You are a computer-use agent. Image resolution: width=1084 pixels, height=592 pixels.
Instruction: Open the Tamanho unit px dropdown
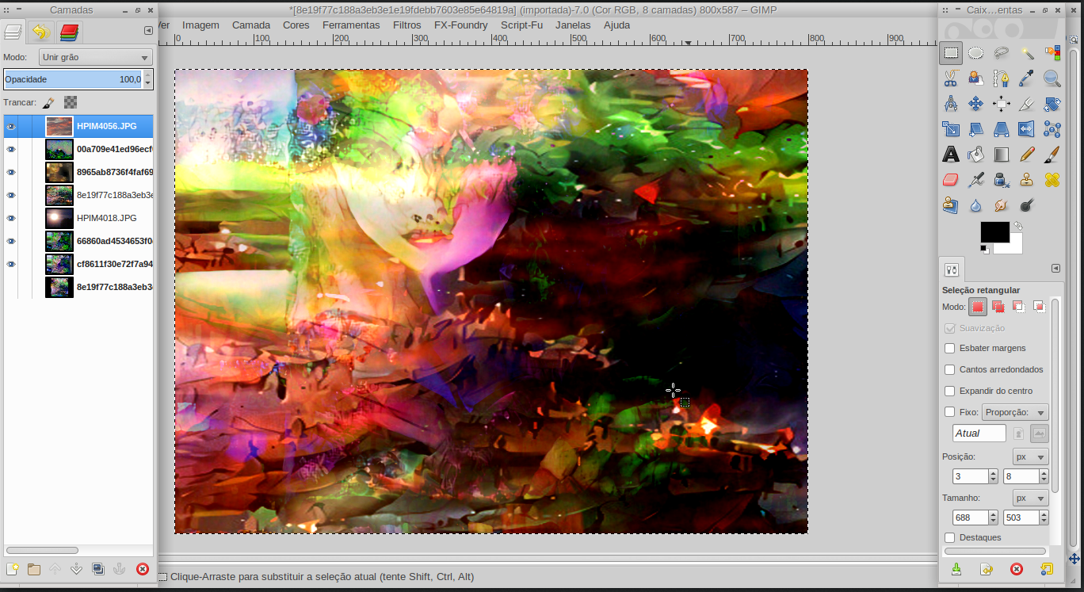point(1031,498)
